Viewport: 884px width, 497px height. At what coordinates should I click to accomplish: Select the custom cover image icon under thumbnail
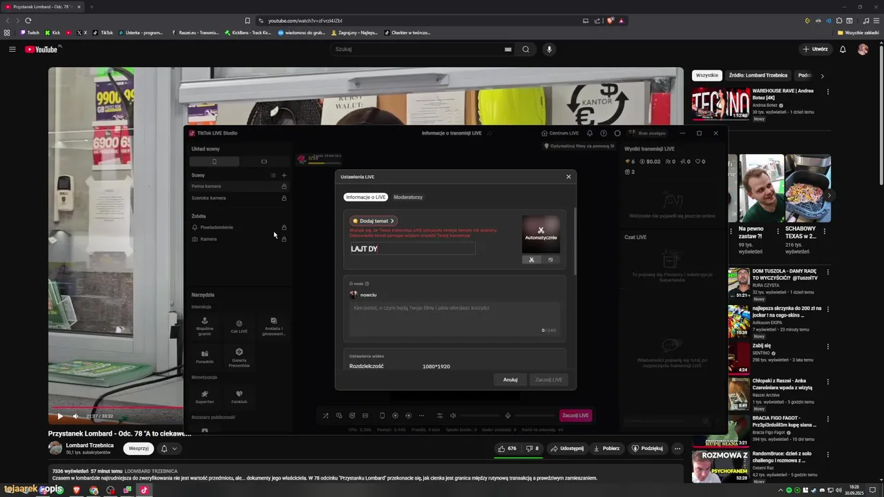[550, 260]
